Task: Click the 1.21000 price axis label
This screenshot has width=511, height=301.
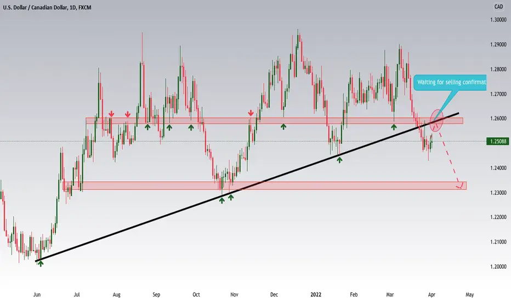Action: (x=498, y=242)
